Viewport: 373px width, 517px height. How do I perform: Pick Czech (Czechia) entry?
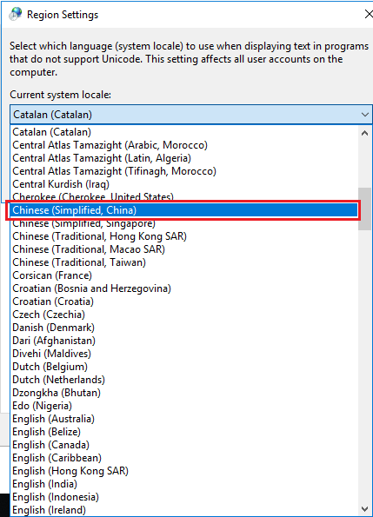click(184, 315)
